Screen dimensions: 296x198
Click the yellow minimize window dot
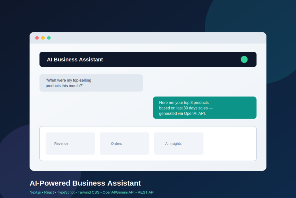tap(43, 38)
